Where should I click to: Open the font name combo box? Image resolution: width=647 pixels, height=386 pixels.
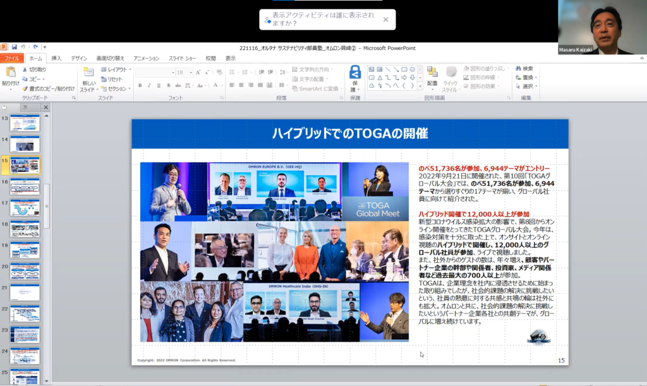(155, 73)
